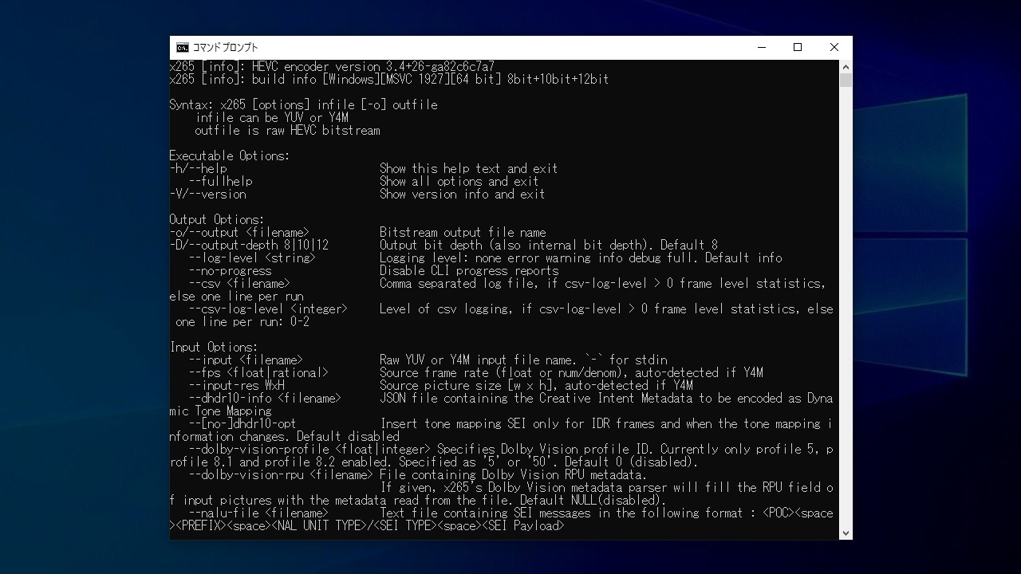Screen dimensions: 1021x574
Task: Click the '--dhdr10-info <filename>' option
Action: point(265,399)
